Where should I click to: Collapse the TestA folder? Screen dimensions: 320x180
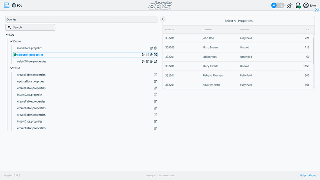pos(11,68)
